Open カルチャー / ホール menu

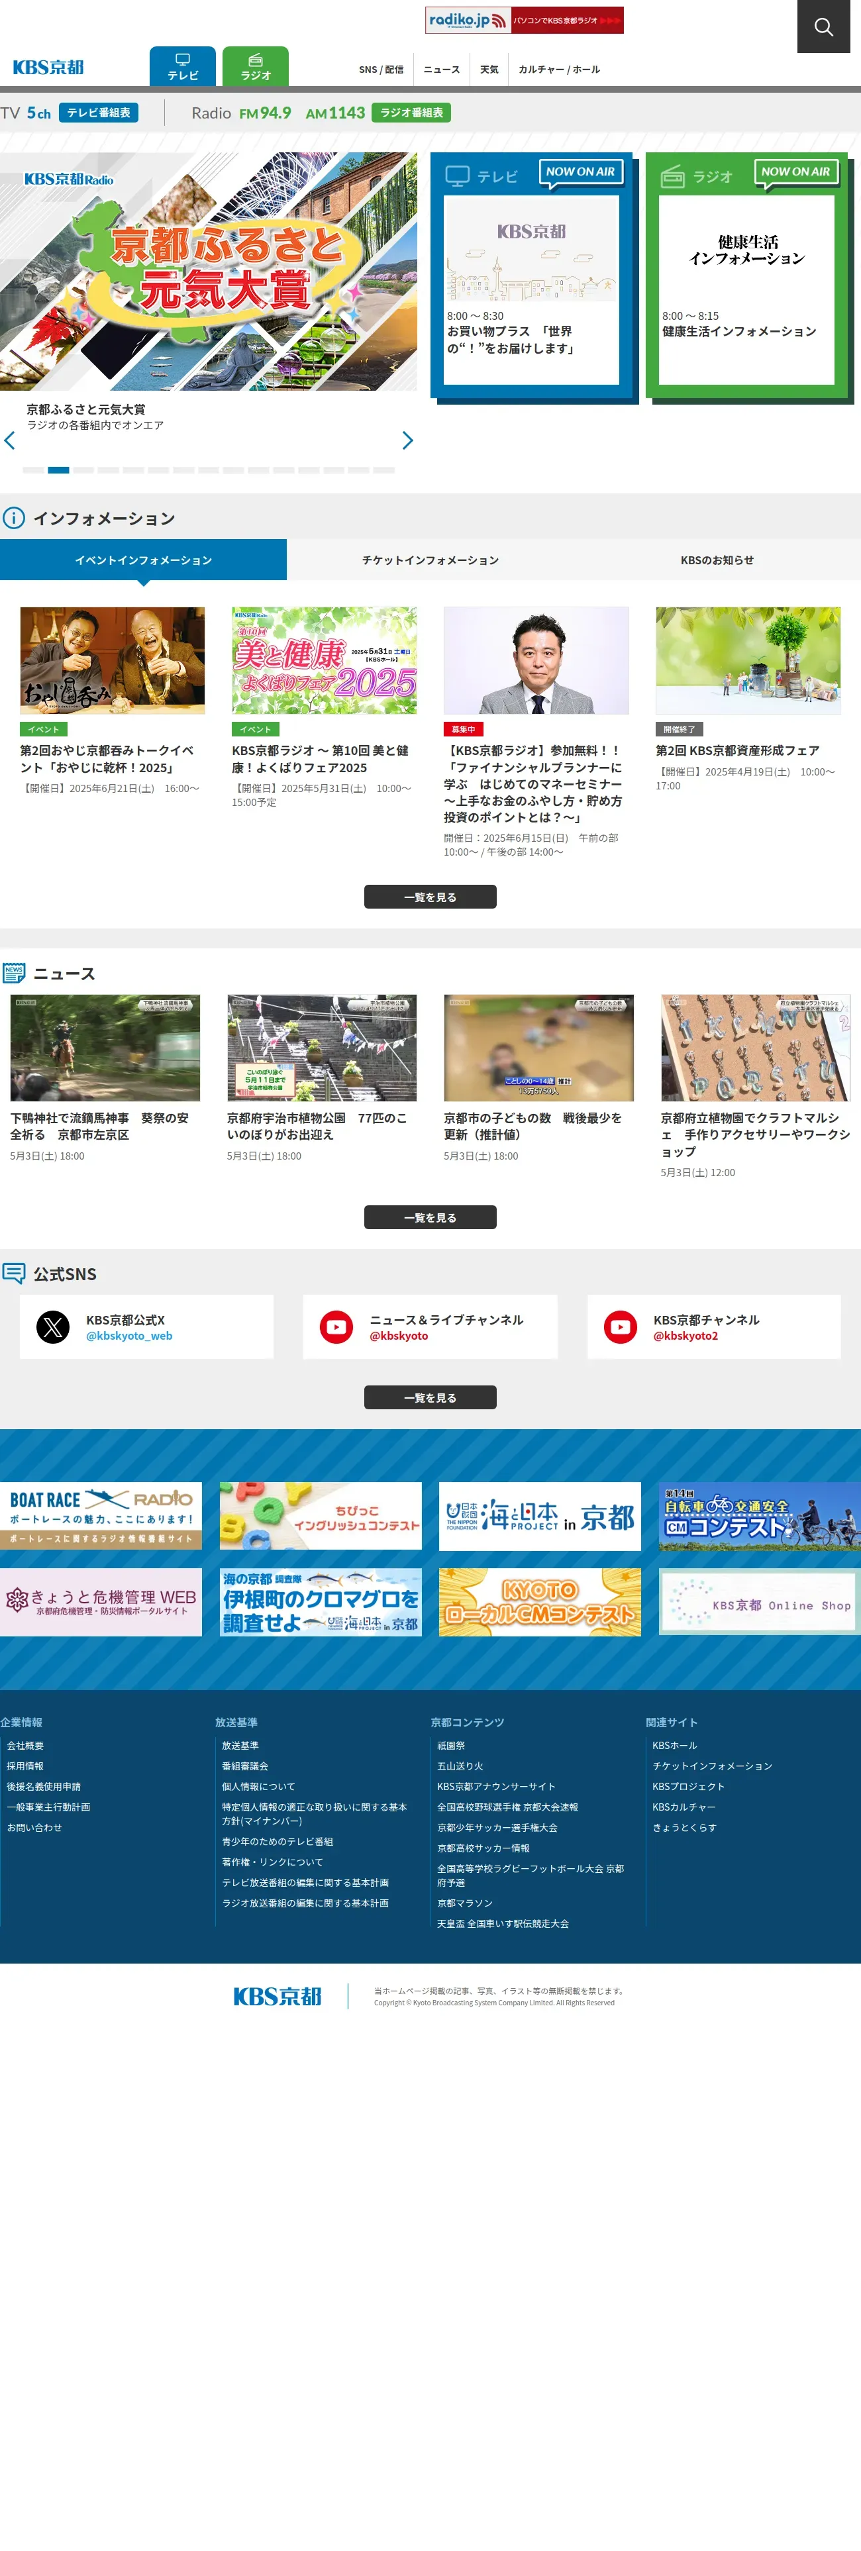pyautogui.click(x=559, y=70)
